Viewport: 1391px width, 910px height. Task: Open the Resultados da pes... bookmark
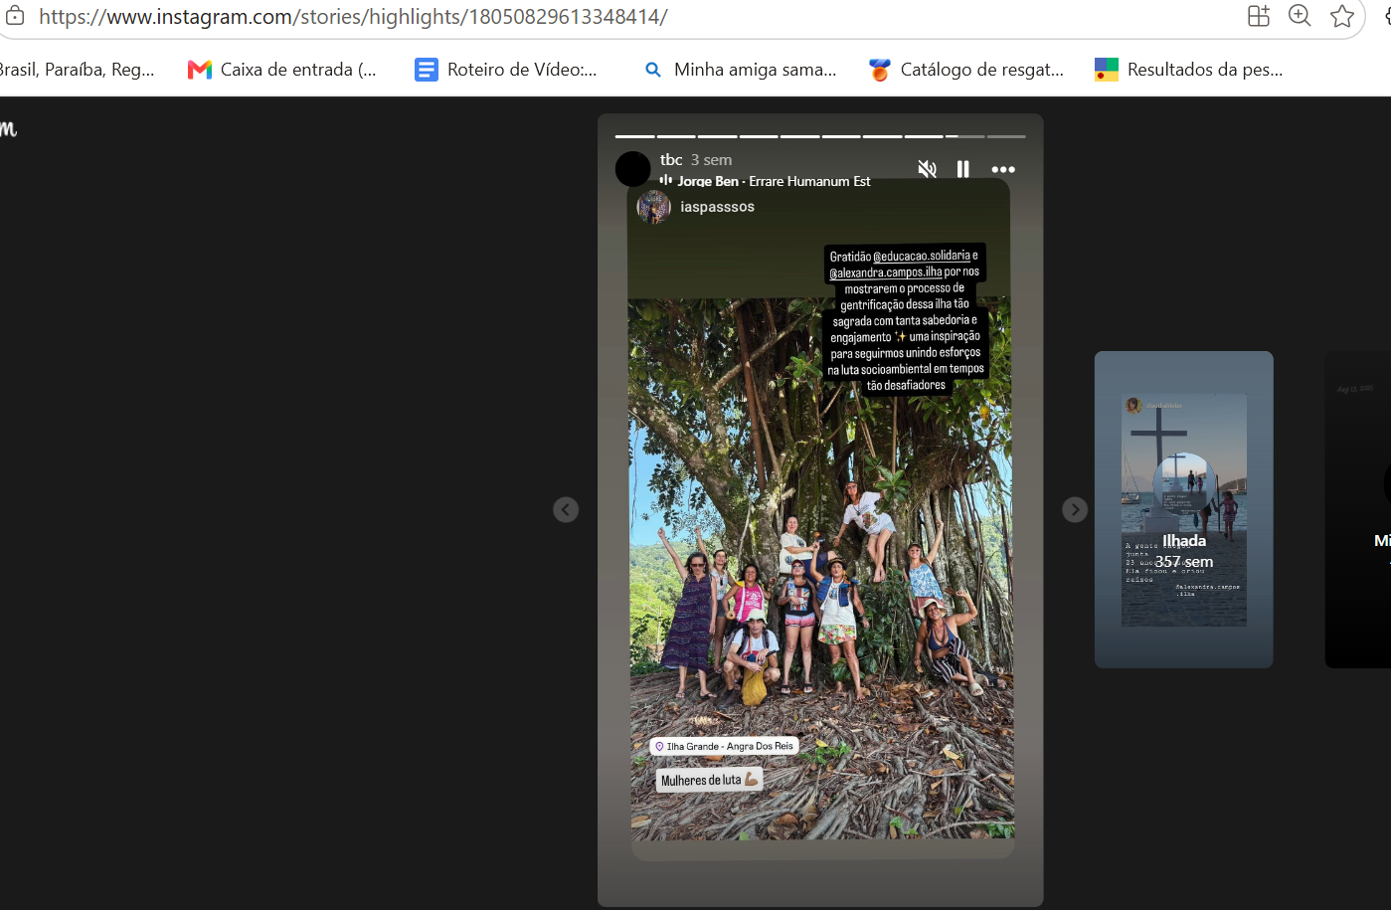1189,70
